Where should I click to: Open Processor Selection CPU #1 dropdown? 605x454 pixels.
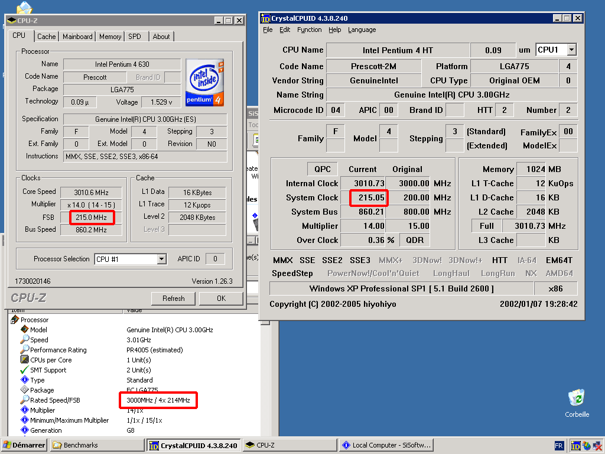point(162,259)
